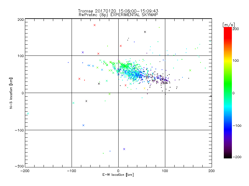Image resolution: width=249 pixels, height=186 pixels.
Task: Click the x-axis tick label '100'
Action: pyautogui.click(x=165, y=171)
